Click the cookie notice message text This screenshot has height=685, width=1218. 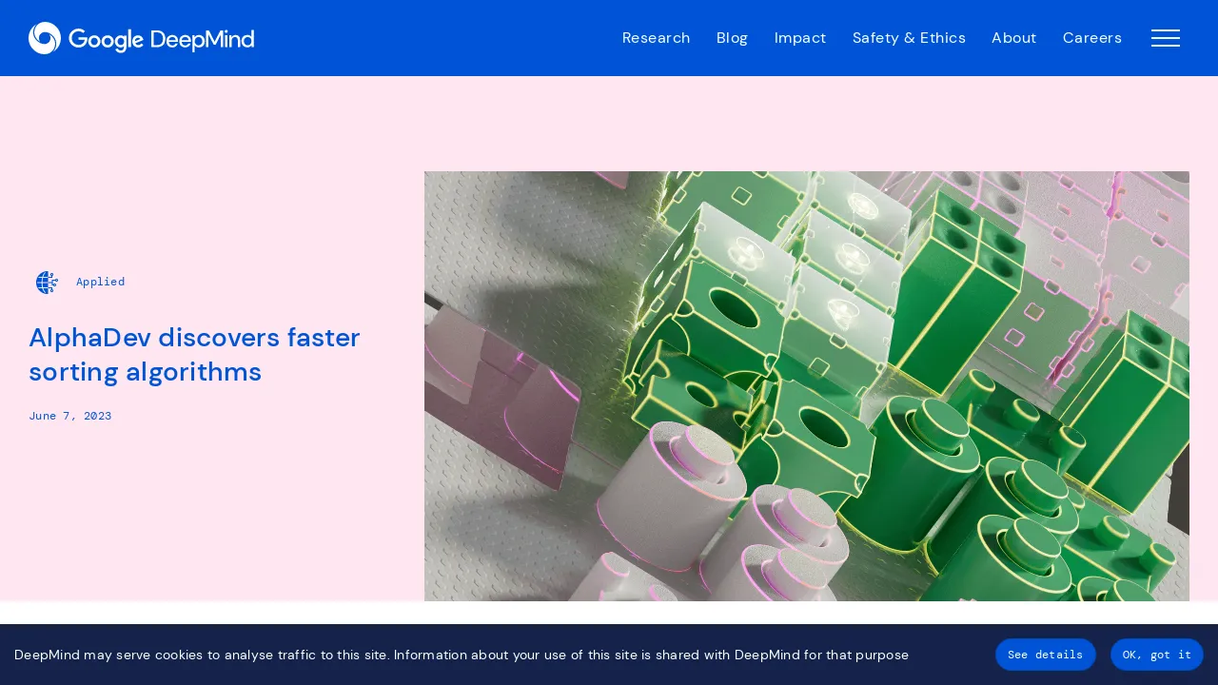462,655
